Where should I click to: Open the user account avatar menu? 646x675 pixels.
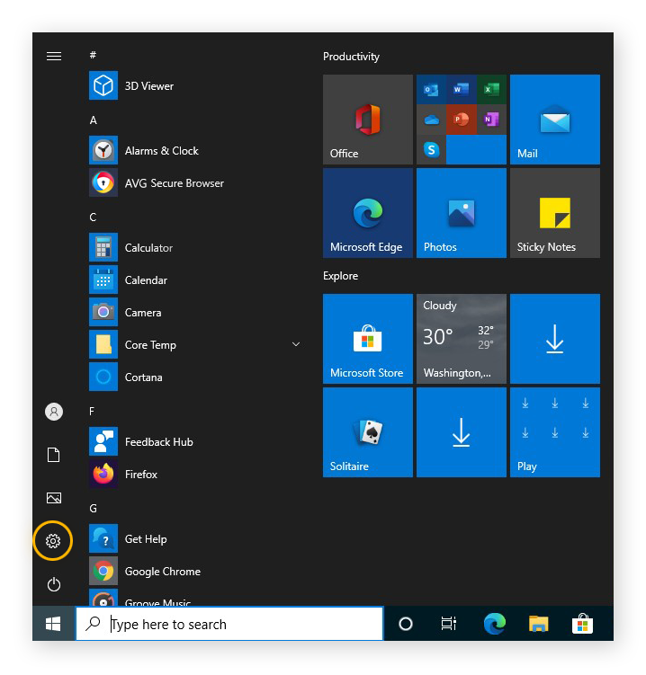click(53, 412)
